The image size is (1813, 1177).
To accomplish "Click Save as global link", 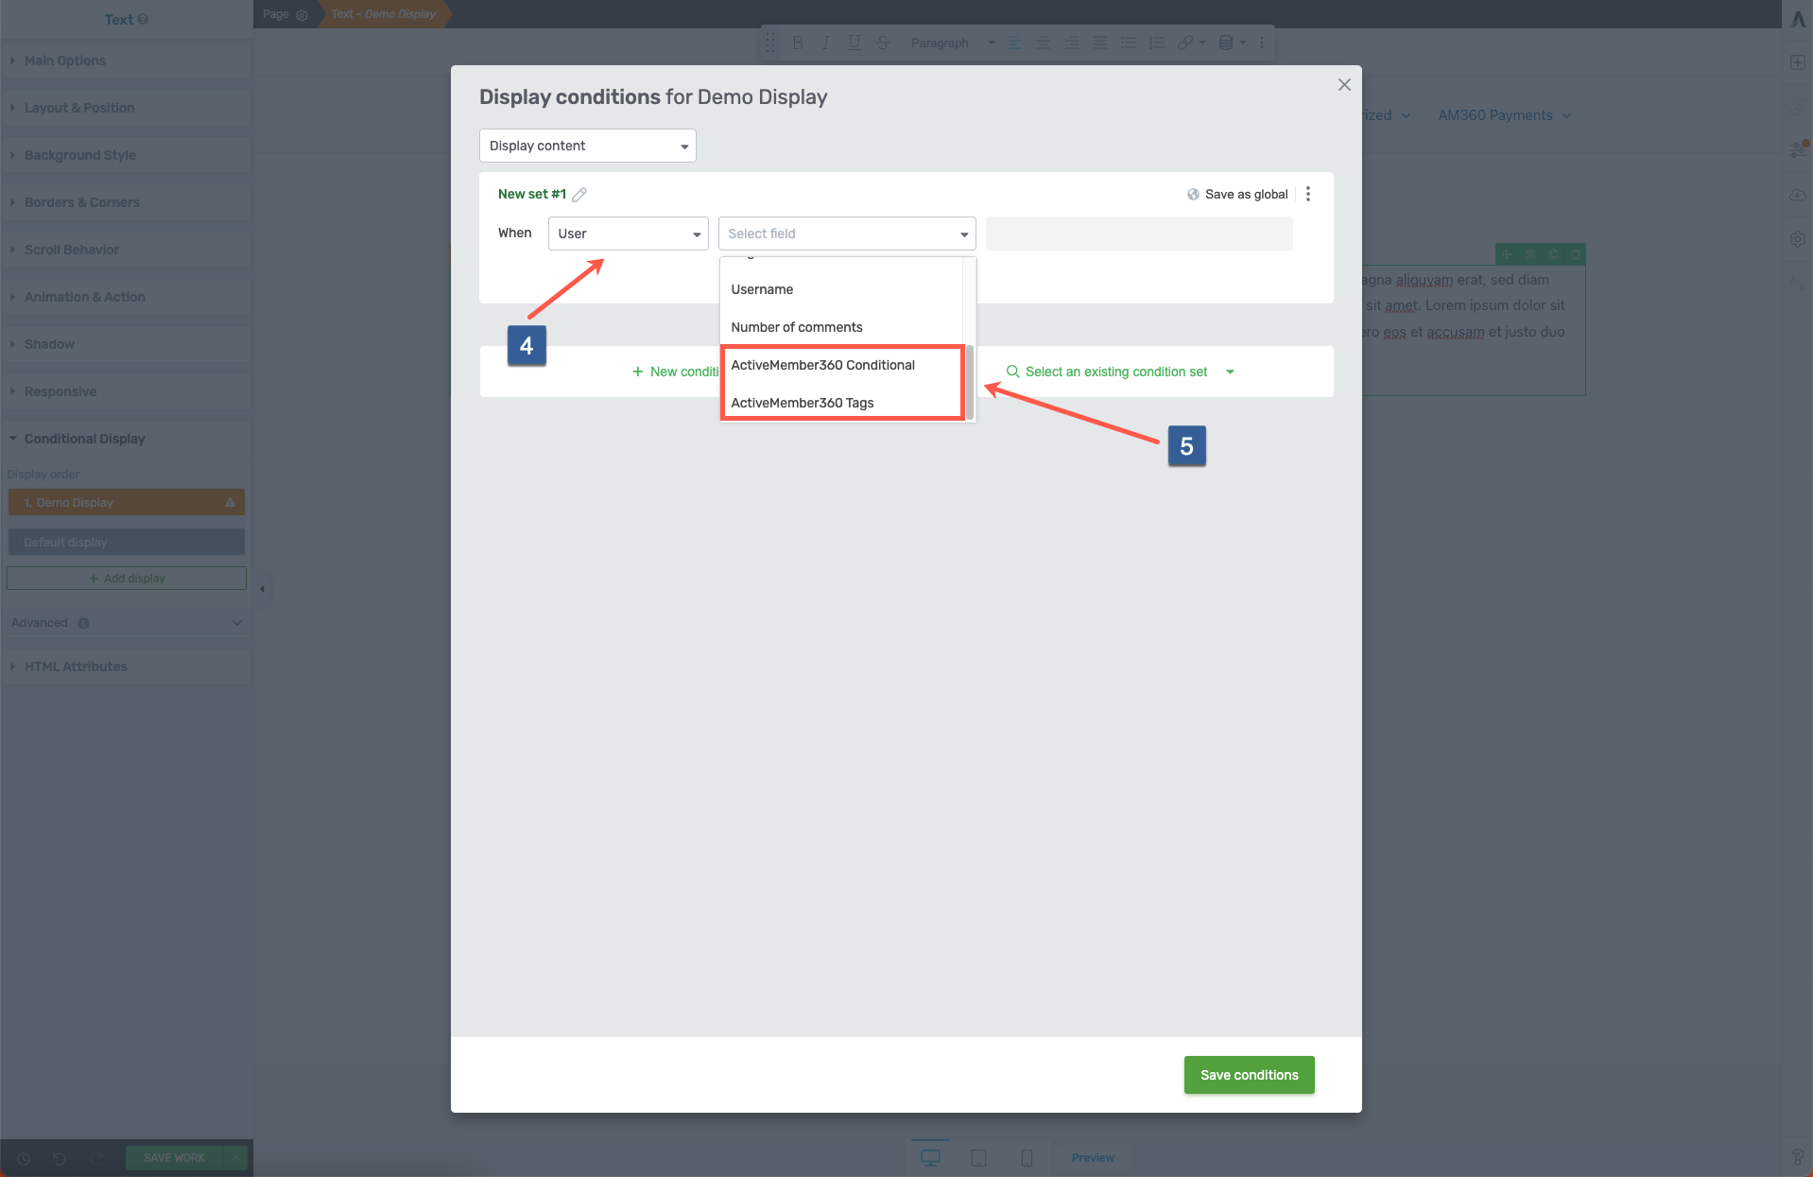I will 1245,194.
